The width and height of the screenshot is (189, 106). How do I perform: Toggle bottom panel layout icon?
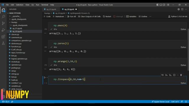(x=161, y=5)
